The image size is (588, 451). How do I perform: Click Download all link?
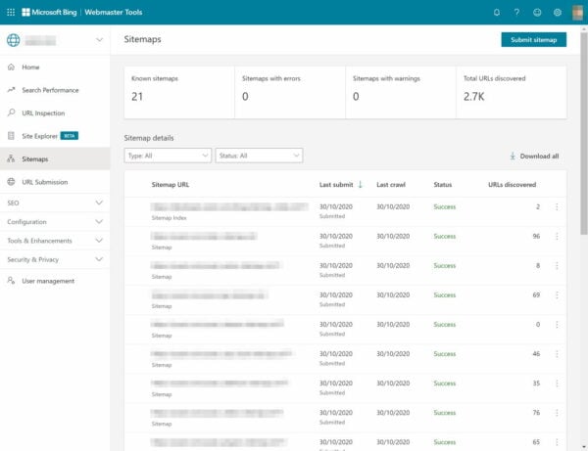[x=534, y=157]
